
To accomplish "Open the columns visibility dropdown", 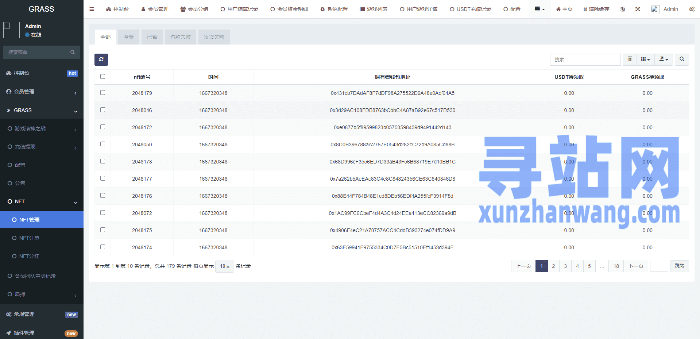I will point(645,59).
